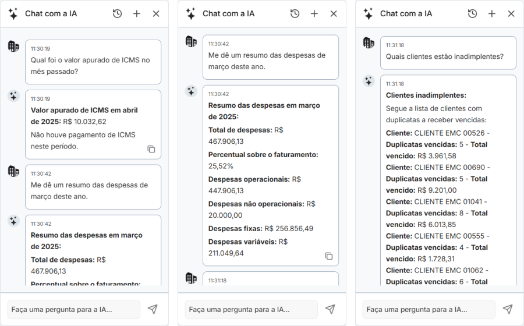Select 'R$ 1.728,31' overdue total
Screen dimensions: 524x326
[436, 259]
